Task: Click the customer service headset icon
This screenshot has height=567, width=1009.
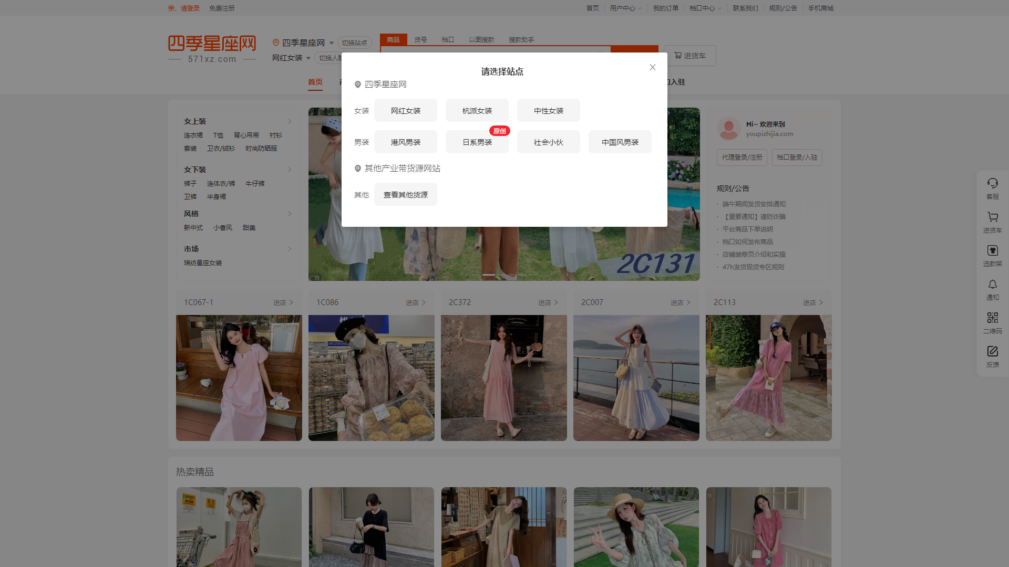Action: point(992,183)
